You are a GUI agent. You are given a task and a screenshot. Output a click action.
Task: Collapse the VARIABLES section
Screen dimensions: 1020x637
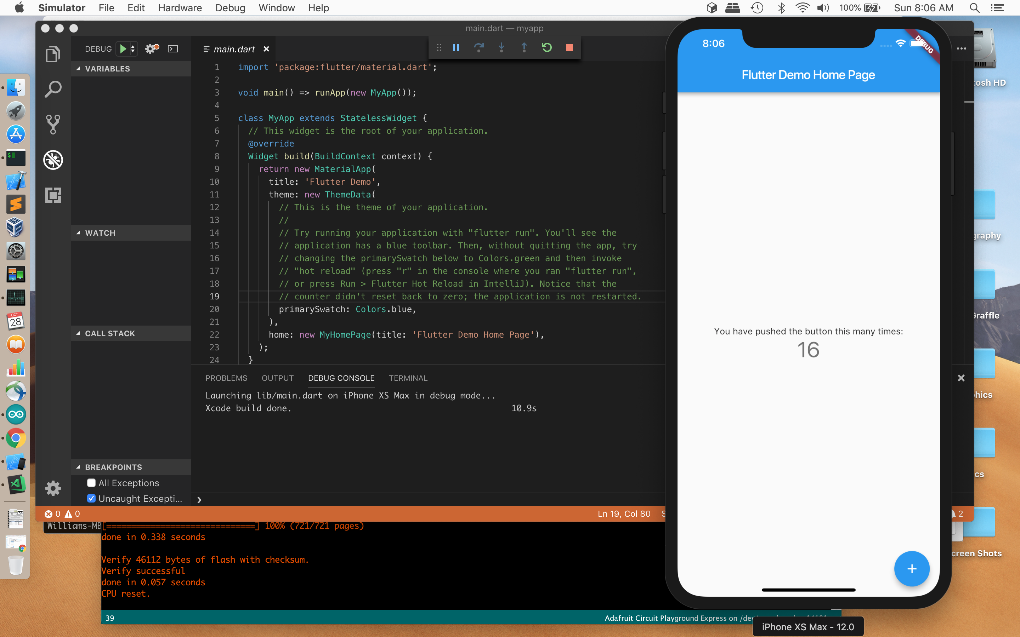click(131, 69)
